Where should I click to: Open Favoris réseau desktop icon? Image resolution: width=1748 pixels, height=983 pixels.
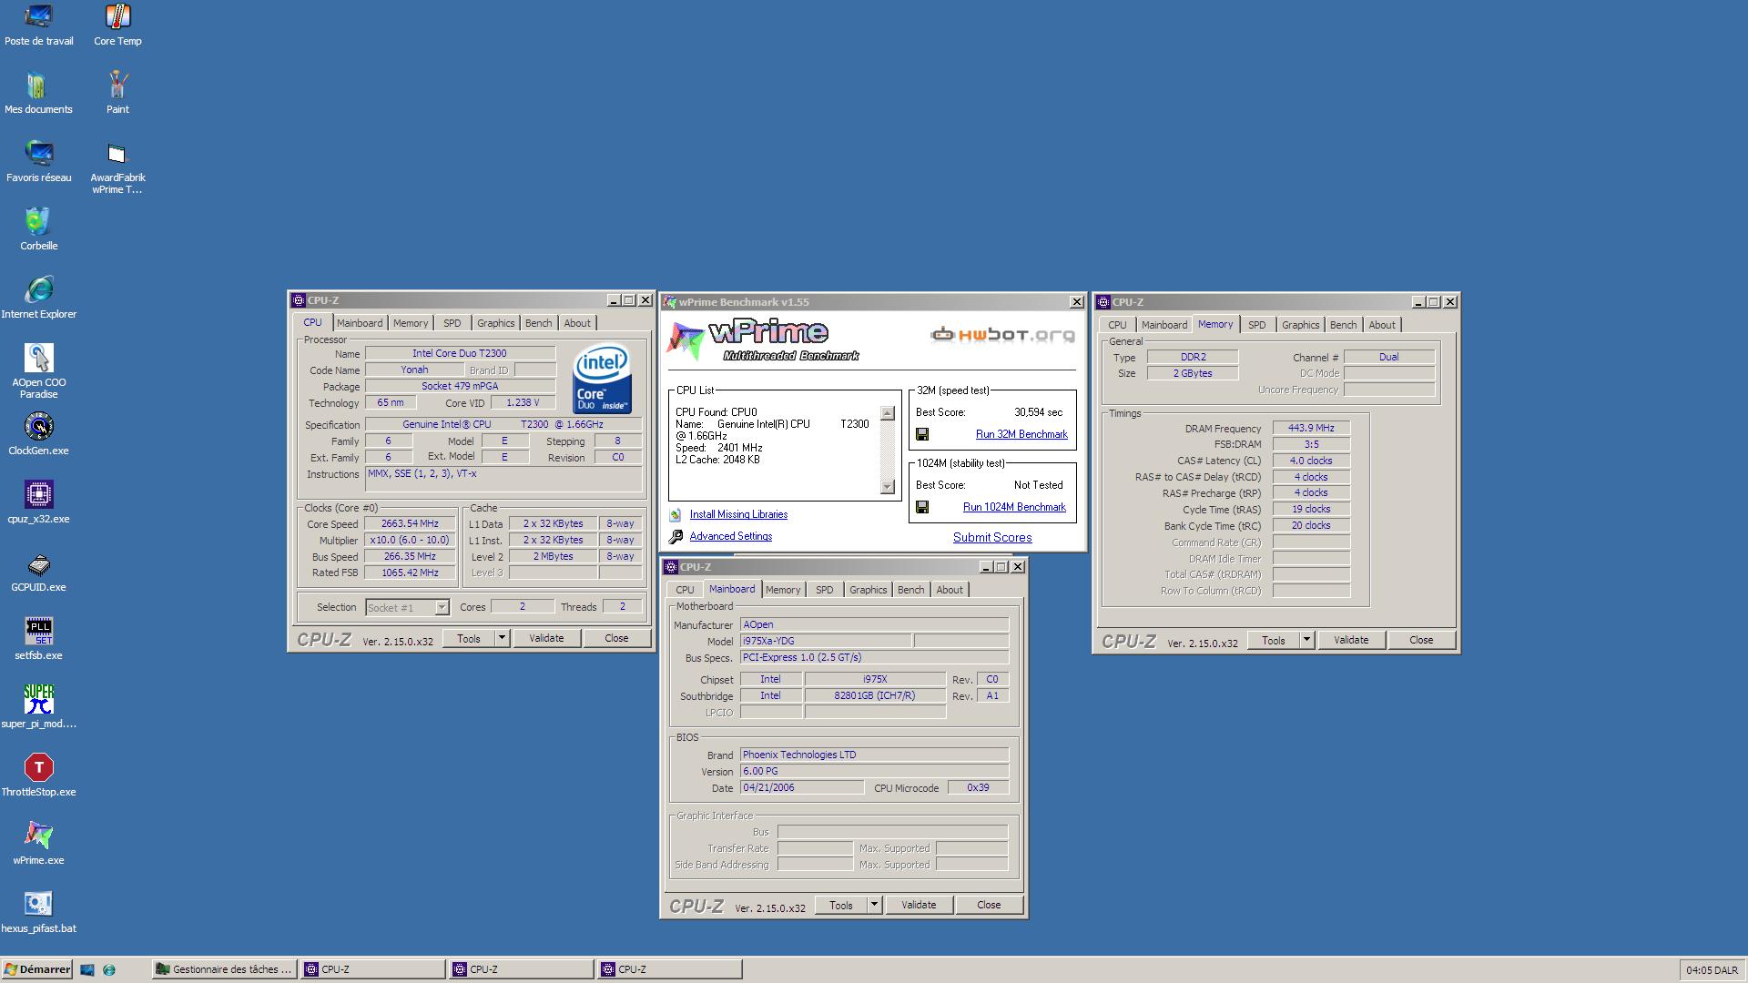tap(38, 161)
